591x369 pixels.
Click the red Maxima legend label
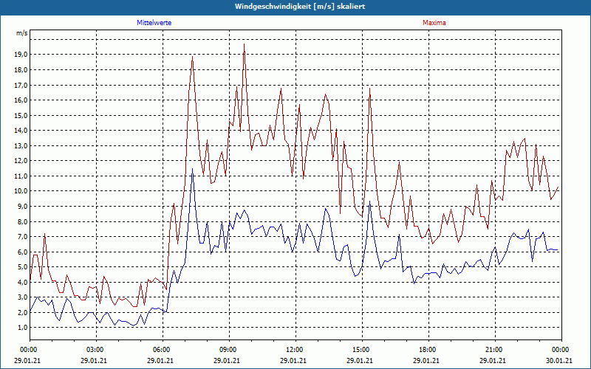click(x=434, y=23)
